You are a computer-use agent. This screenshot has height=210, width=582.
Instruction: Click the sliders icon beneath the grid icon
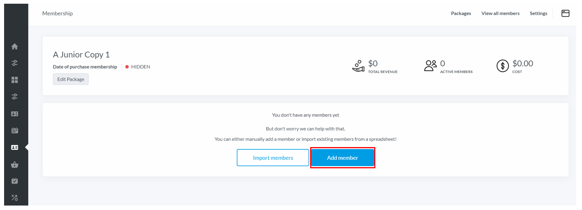15,96
